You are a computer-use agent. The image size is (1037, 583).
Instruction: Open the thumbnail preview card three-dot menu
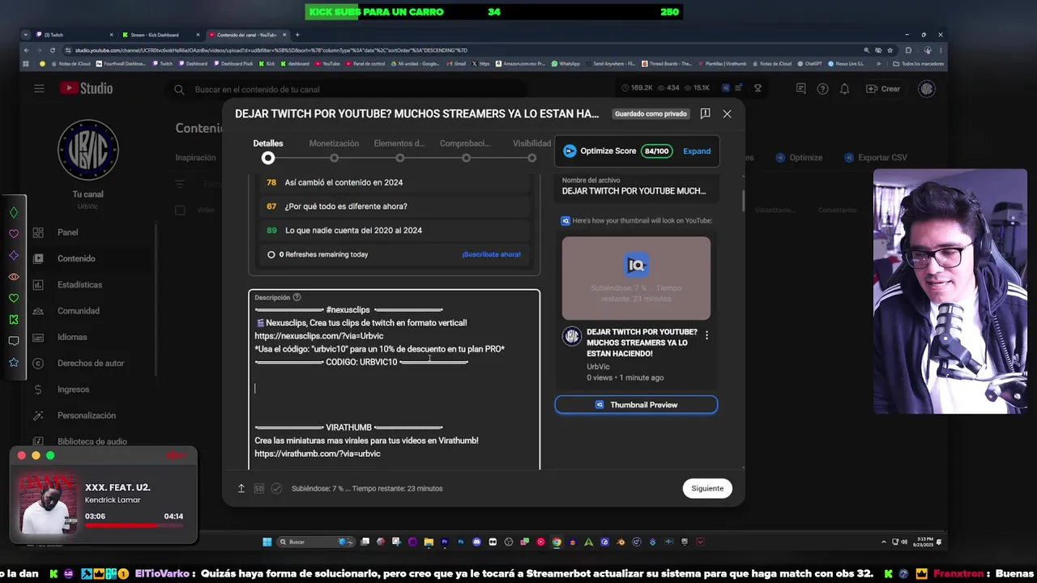coord(706,335)
